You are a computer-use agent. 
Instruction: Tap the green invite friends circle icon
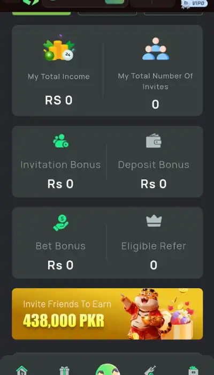click(108, 370)
